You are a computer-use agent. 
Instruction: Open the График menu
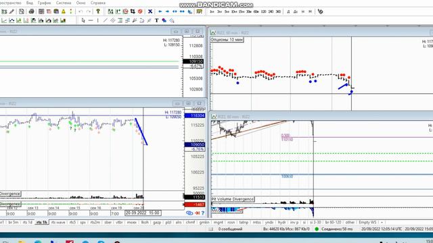click(x=44, y=3)
